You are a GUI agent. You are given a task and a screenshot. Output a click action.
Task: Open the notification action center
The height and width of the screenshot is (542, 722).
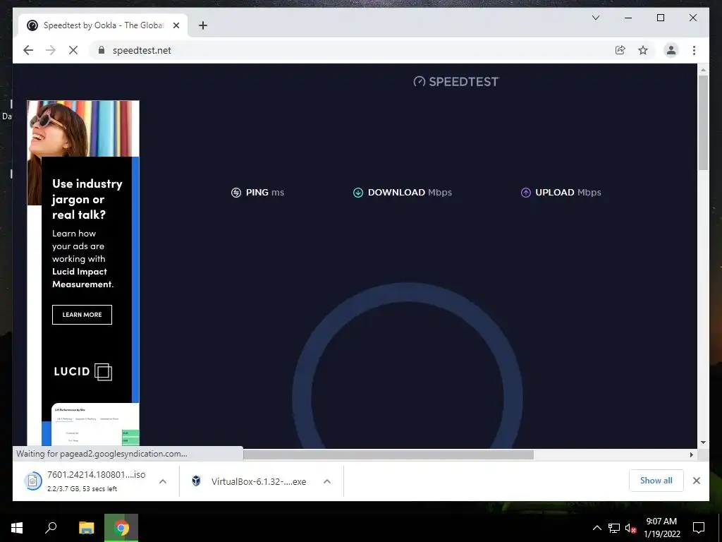[699, 528]
